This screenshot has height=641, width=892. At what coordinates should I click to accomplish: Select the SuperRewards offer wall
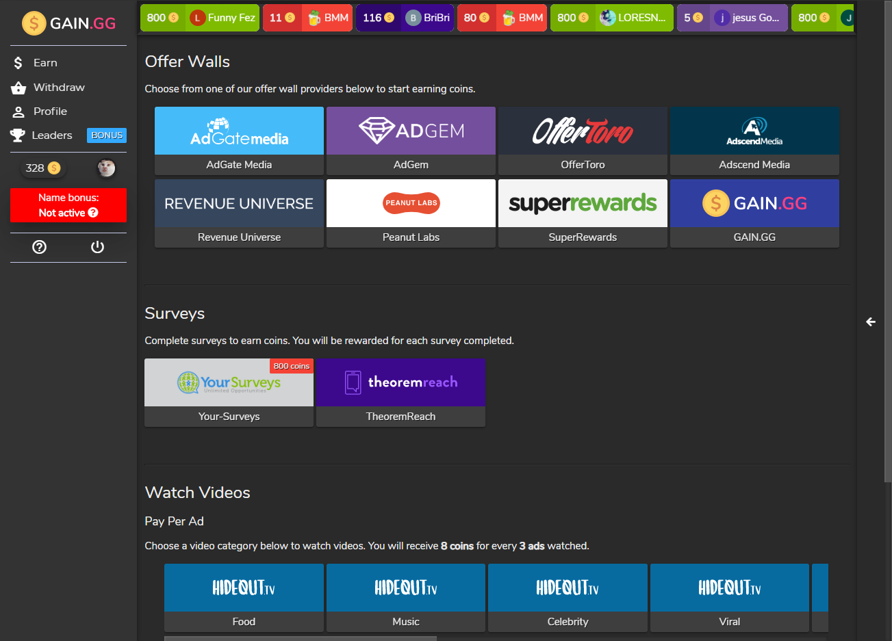coord(583,213)
